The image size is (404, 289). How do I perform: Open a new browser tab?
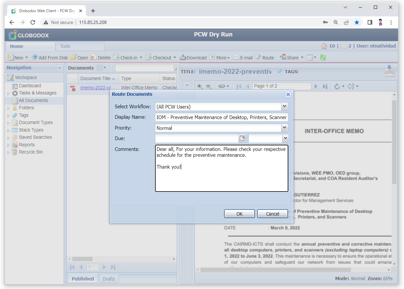[x=93, y=11]
